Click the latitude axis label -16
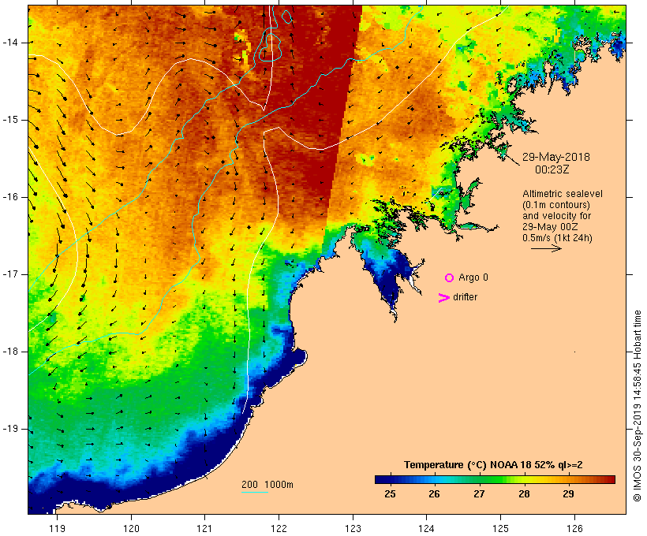 pyautogui.click(x=10, y=197)
